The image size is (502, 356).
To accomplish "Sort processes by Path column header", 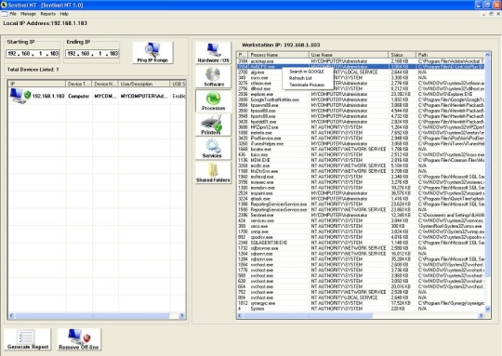I will click(x=451, y=55).
